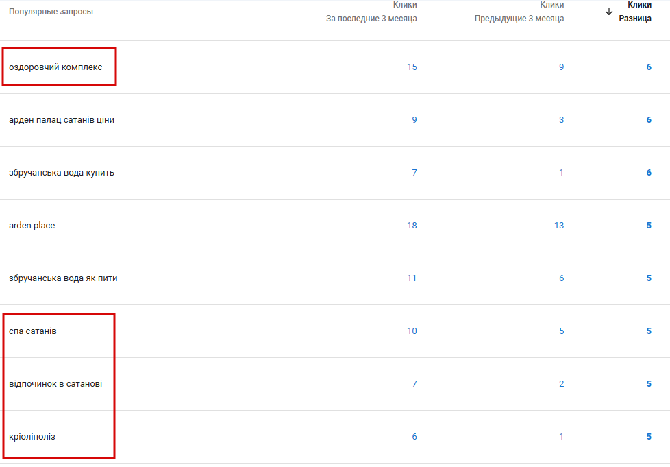
Task: Click previous value 1 in збручанська вода купить row
Action: click(562, 173)
